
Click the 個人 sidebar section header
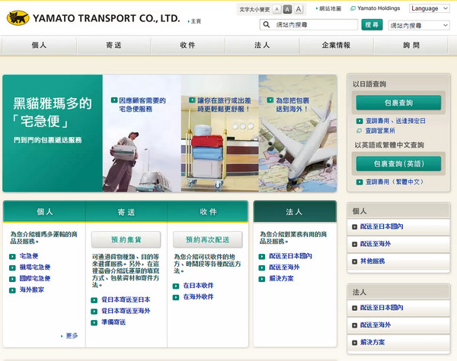click(x=398, y=211)
